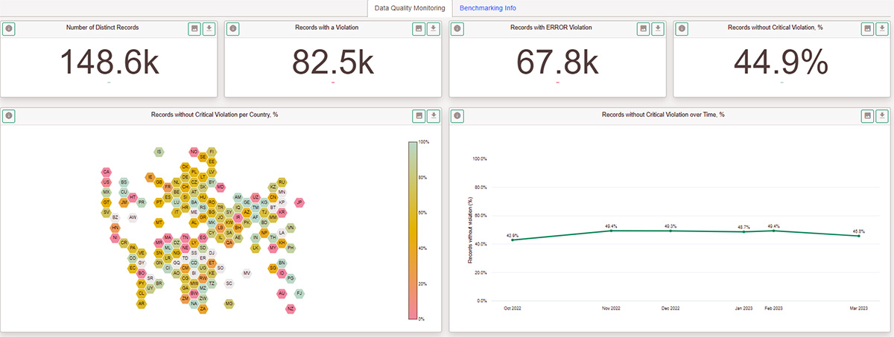Select the SC hexagon on the country map
This screenshot has width=894, height=337.
point(229,283)
